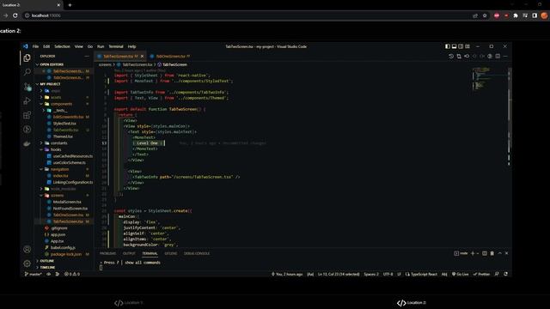Click Prettier in status bar
Viewport: 550px width, 309px height.
pos(481,274)
